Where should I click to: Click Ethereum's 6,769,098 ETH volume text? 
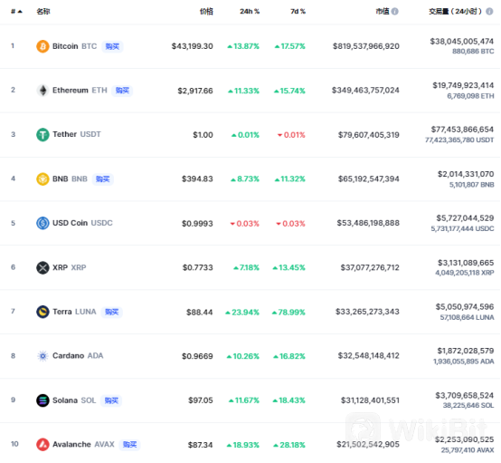point(470,96)
